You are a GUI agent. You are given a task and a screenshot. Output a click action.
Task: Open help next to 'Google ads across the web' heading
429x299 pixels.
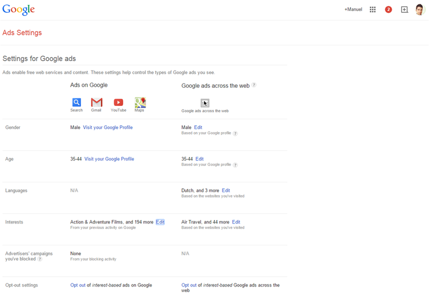click(x=254, y=85)
